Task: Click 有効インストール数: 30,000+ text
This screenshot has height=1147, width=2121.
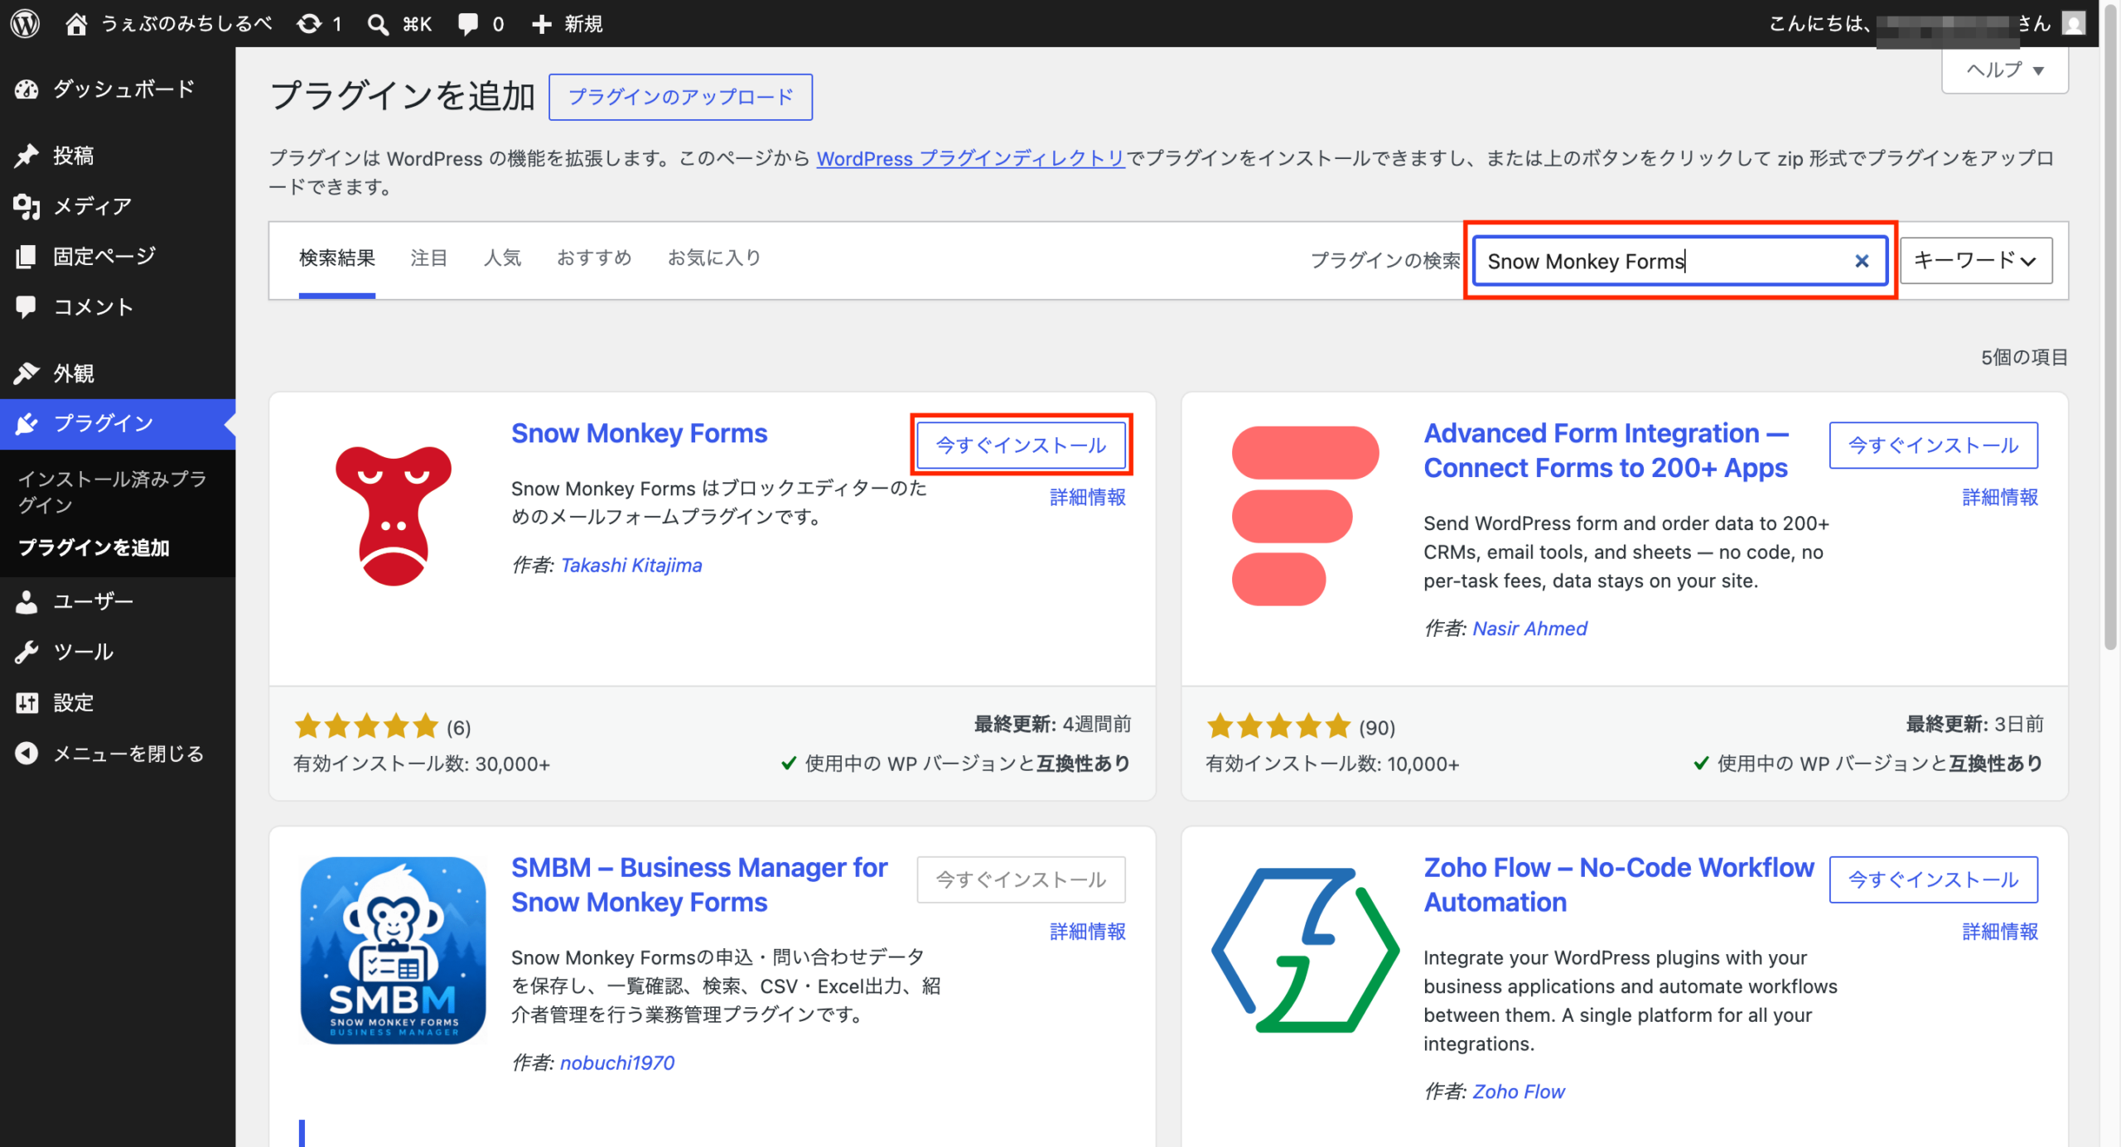Action: click(421, 764)
